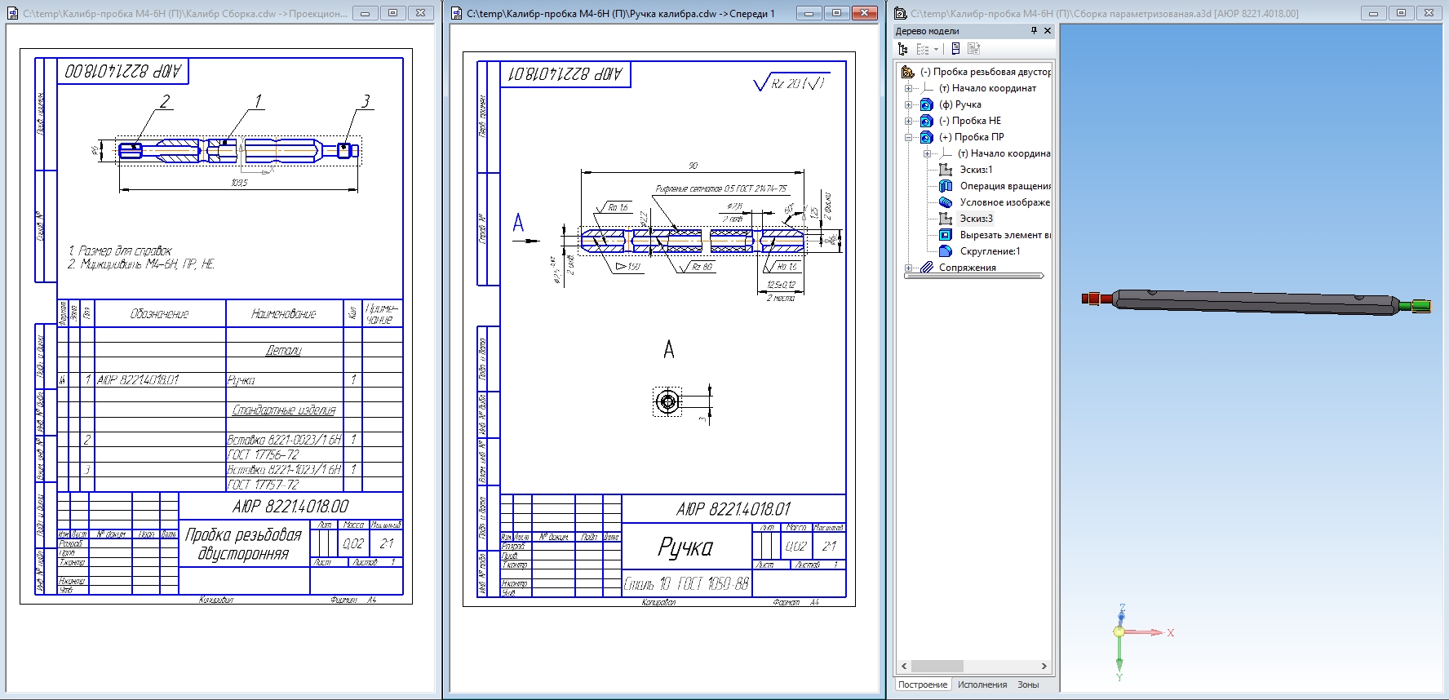Click fillet icon of Скругление:1

(x=946, y=251)
